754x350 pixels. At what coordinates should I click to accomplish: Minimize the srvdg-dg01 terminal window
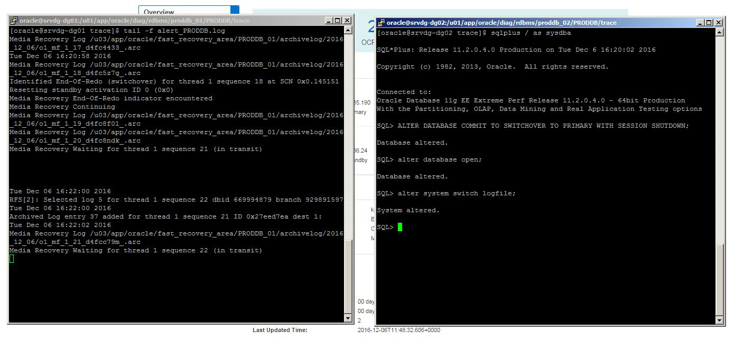point(329,21)
